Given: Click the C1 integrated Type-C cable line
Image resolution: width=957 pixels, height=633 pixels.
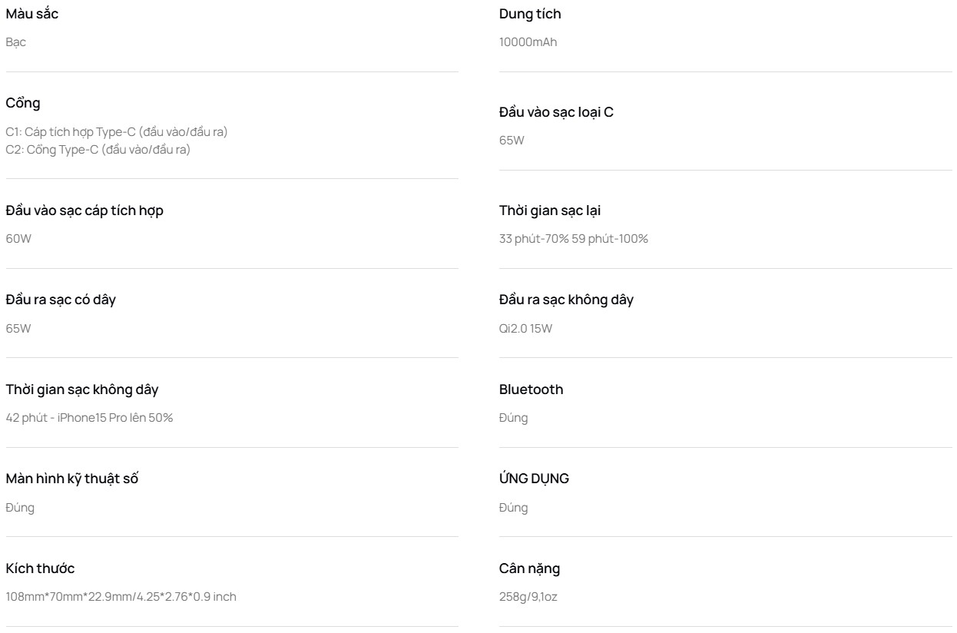Looking at the screenshot, I should [x=117, y=132].
